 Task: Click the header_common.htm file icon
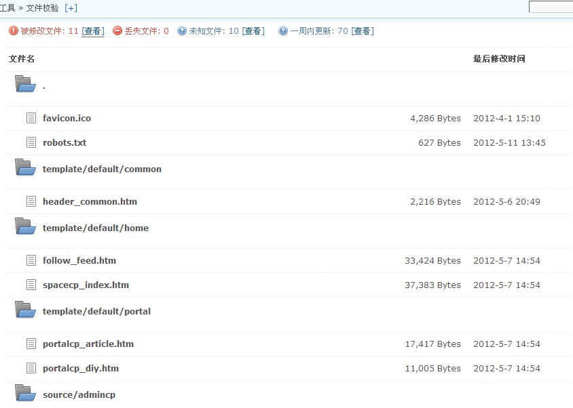point(31,201)
